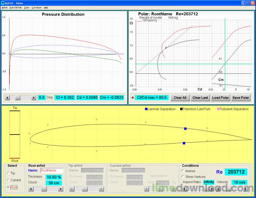Click the angle of attack slider thumb
The width and height of the screenshot is (256, 198).
pyautogui.click(x=18, y=98)
